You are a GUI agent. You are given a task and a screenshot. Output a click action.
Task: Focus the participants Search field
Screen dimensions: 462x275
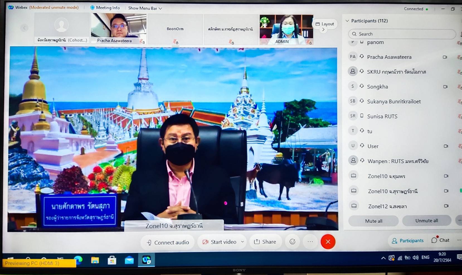click(x=402, y=34)
